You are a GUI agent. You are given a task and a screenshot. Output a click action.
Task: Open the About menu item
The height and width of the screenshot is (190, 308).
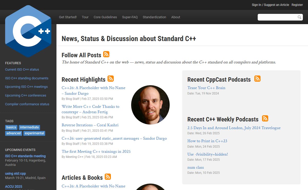click(x=176, y=17)
